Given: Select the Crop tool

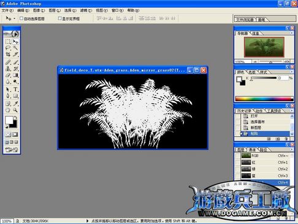Looking at the screenshot, I should pos(8,55).
